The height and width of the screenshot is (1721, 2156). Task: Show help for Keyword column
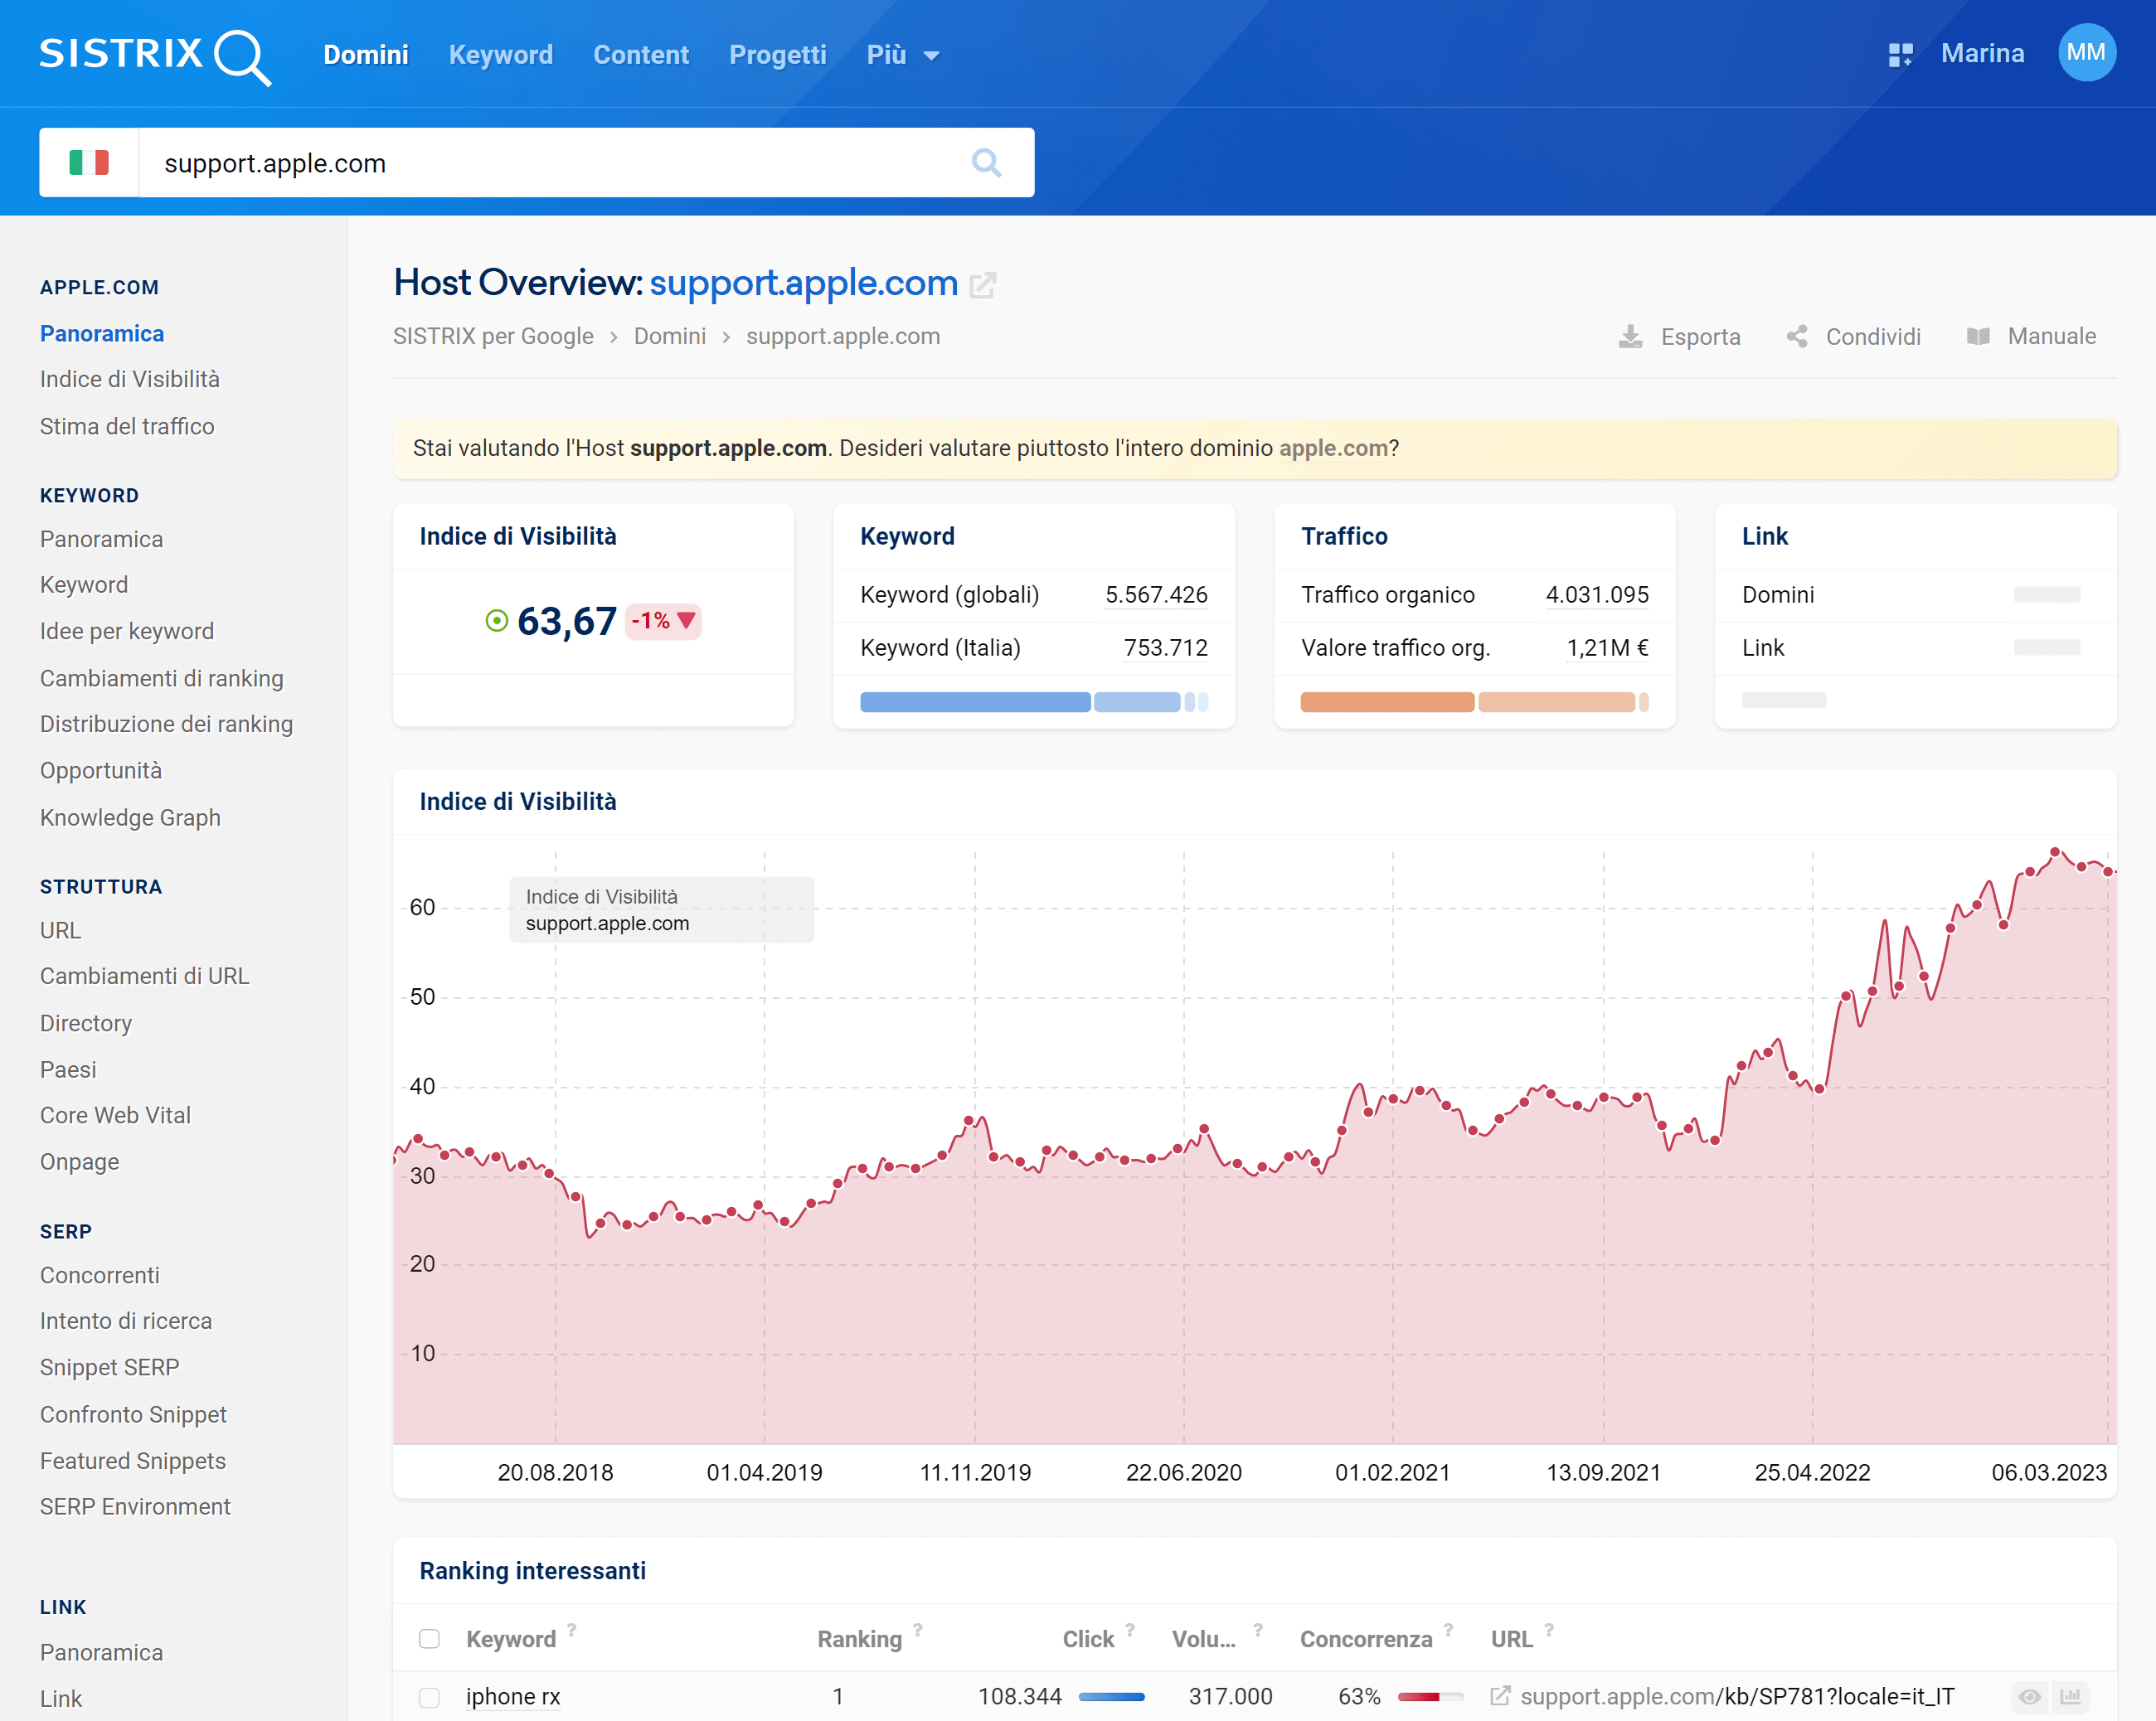(572, 1630)
